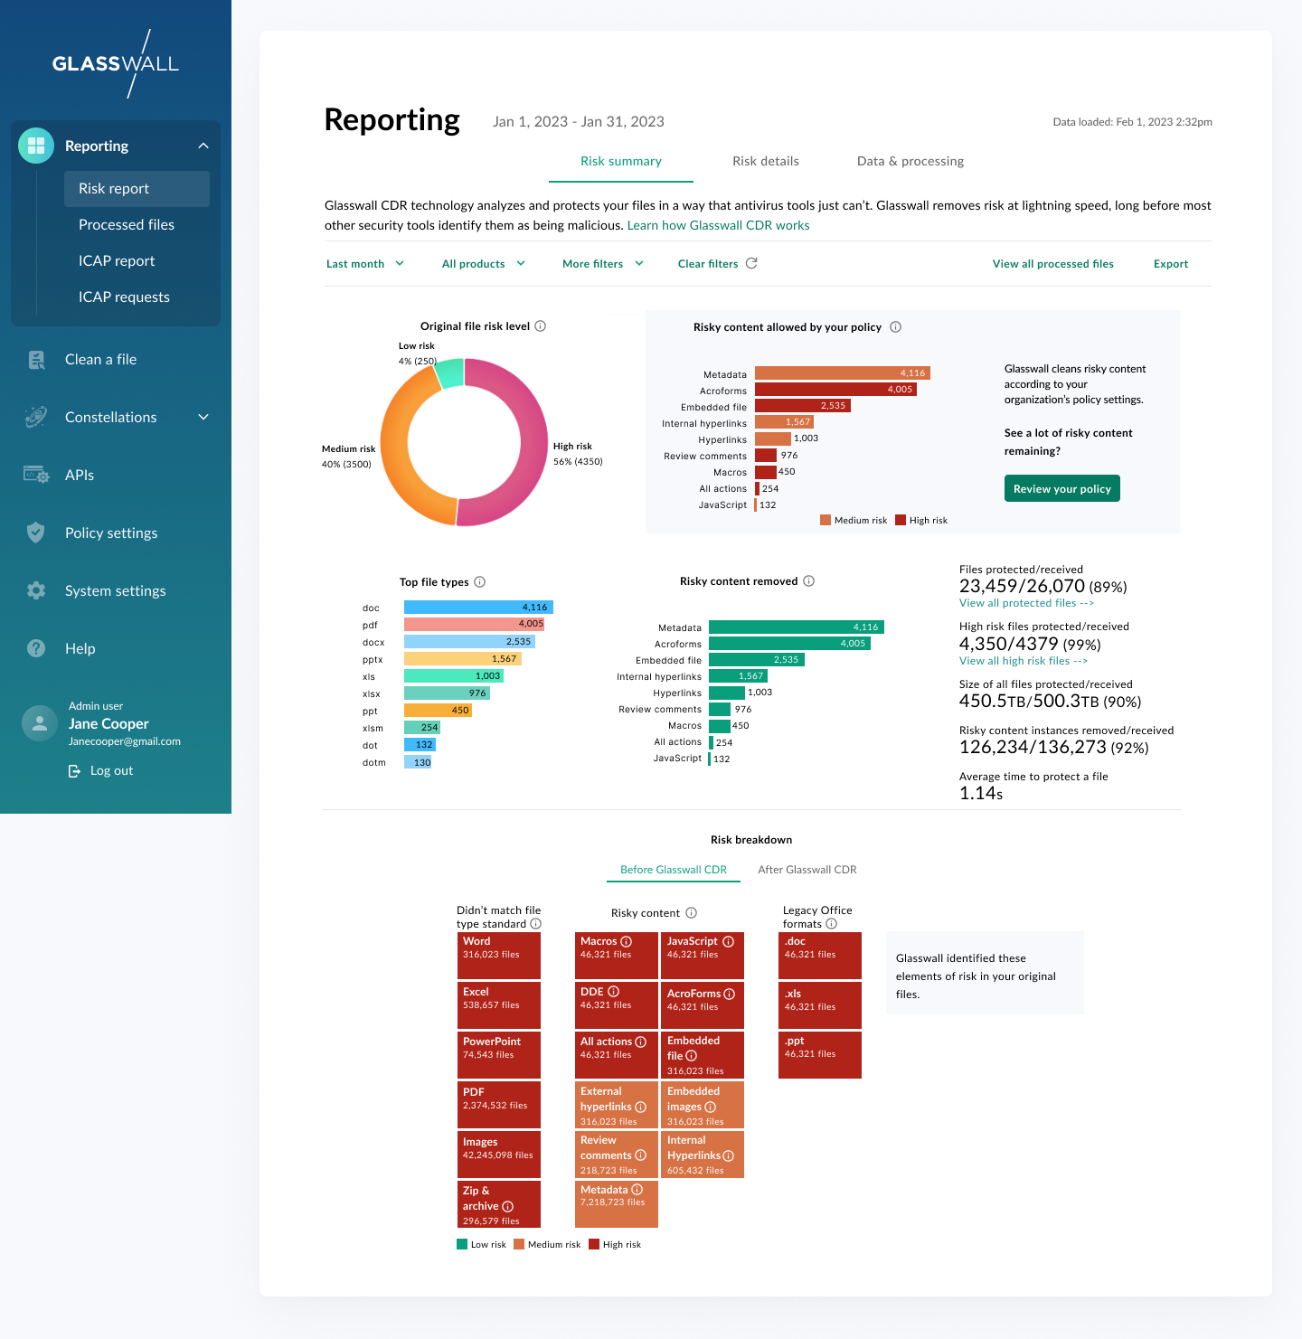Click the info icon on JavaScript tile
1302x1339 pixels.
click(x=729, y=941)
